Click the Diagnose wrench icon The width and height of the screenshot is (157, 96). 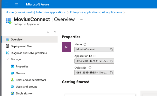7,53
